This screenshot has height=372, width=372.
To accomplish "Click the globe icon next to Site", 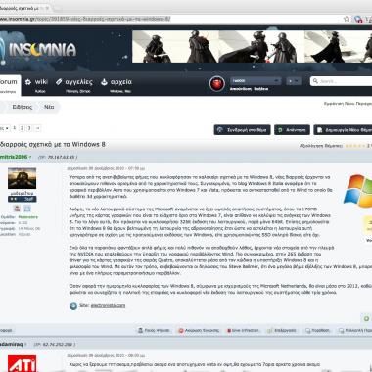I will tap(73, 306).
